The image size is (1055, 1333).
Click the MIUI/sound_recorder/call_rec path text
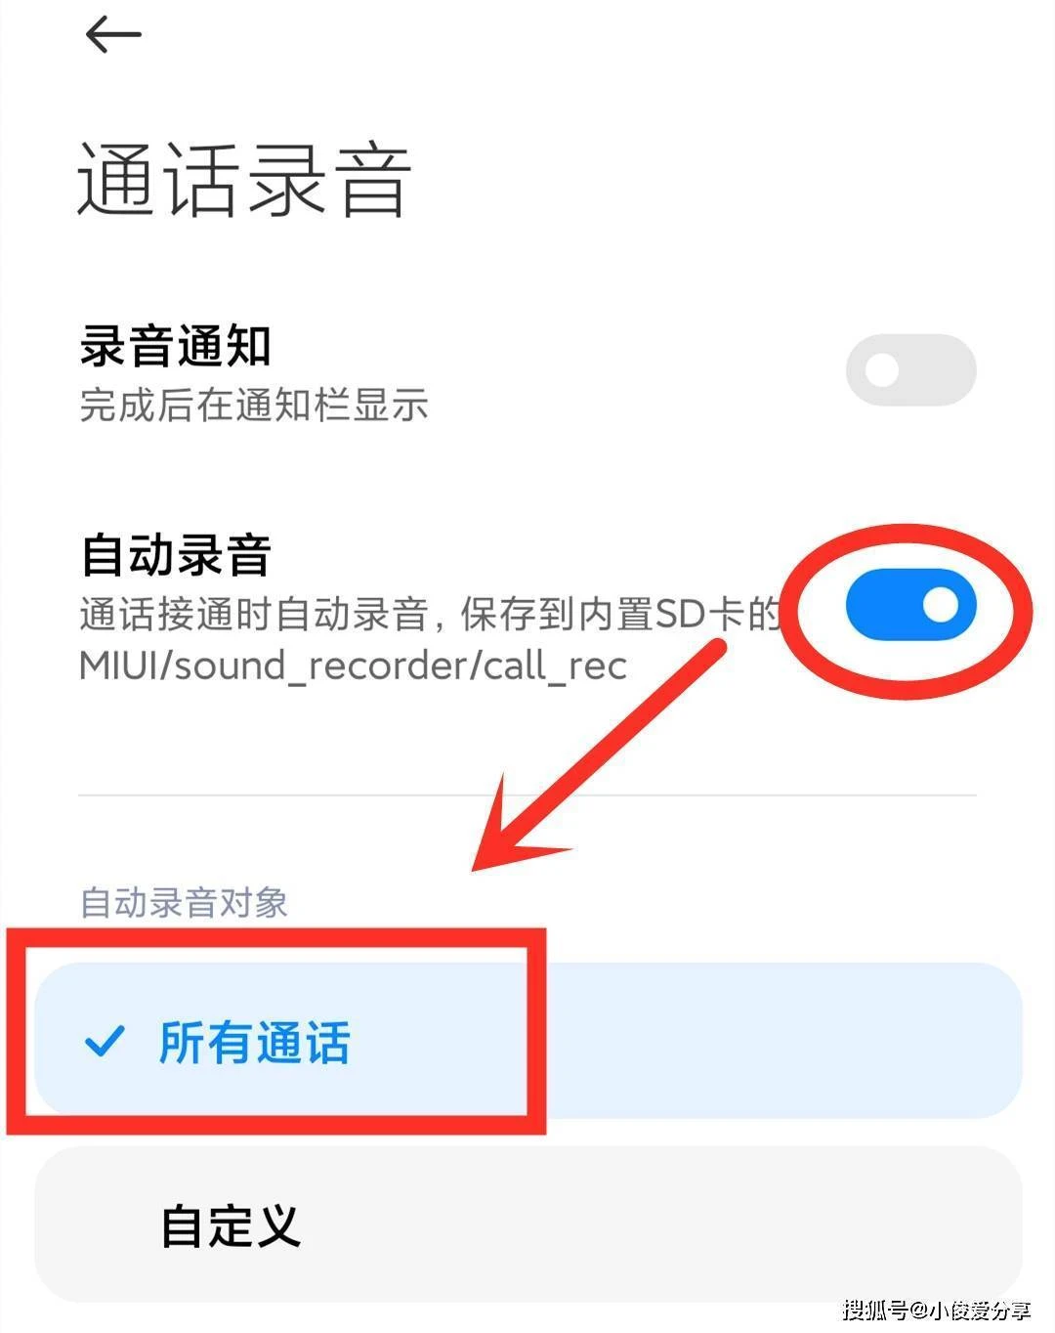click(x=353, y=666)
